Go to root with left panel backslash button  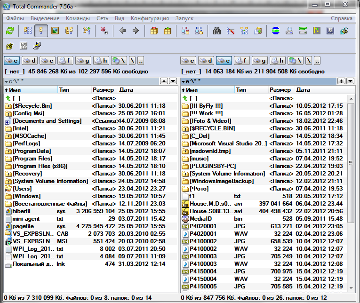132,61
